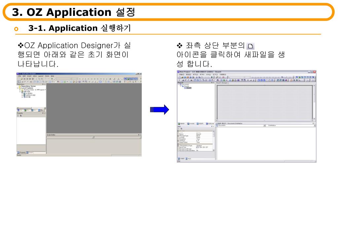Select pointer arrow tool in left window toolbar
The width and height of the screenshot is (338, 234).
point(19,82)
